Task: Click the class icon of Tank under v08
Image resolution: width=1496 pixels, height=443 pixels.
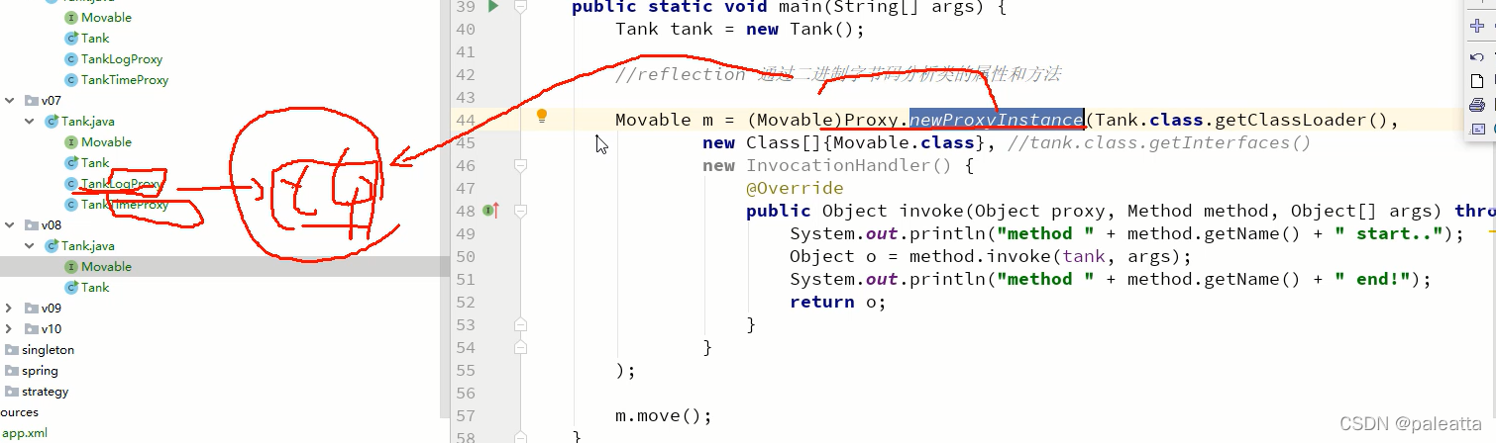Action: (71, 287)
